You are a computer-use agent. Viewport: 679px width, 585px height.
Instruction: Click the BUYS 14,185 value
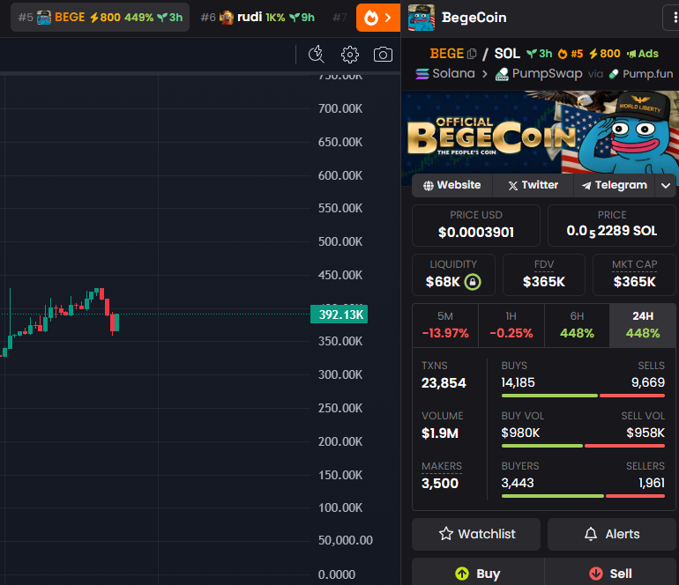click(518, 382)
